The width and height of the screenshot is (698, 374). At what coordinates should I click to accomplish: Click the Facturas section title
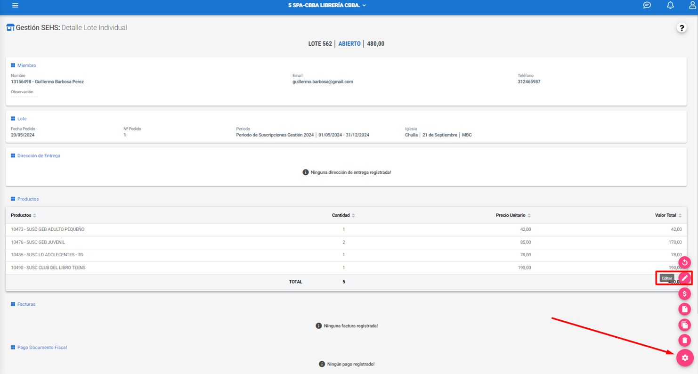[x=26, y=304]
